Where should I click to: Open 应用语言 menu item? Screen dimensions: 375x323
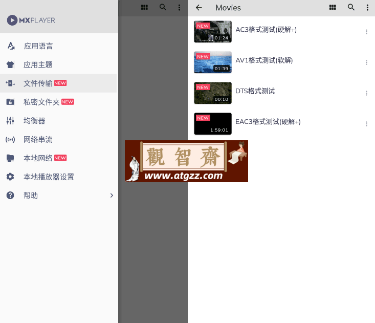point(58,46)
